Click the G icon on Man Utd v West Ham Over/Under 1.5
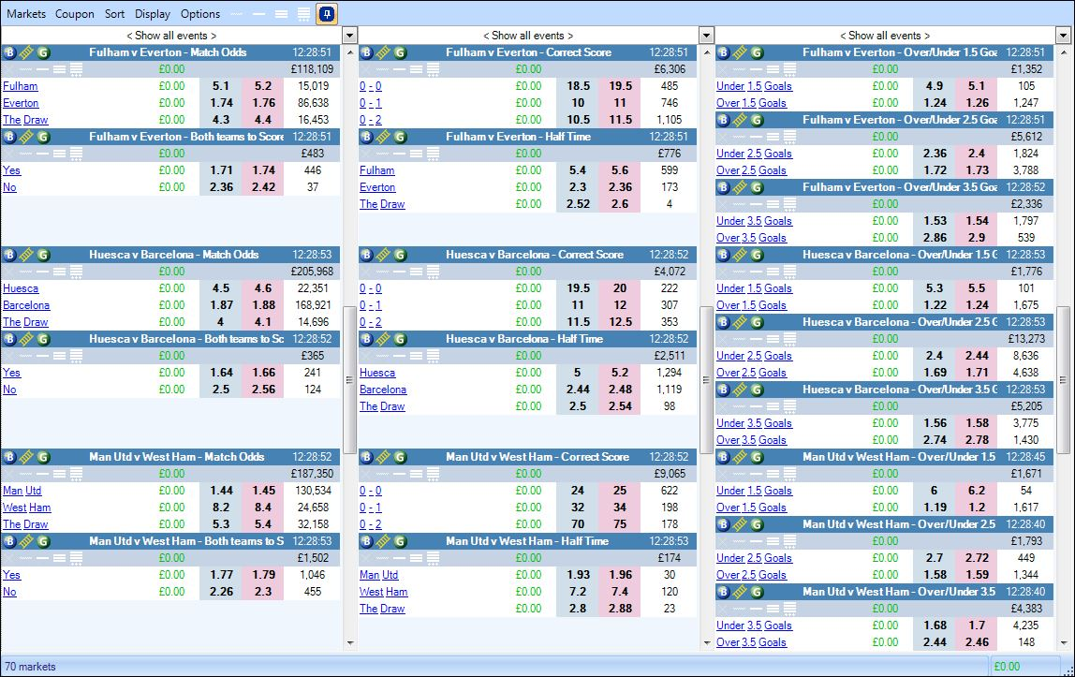 click(757, 456)
